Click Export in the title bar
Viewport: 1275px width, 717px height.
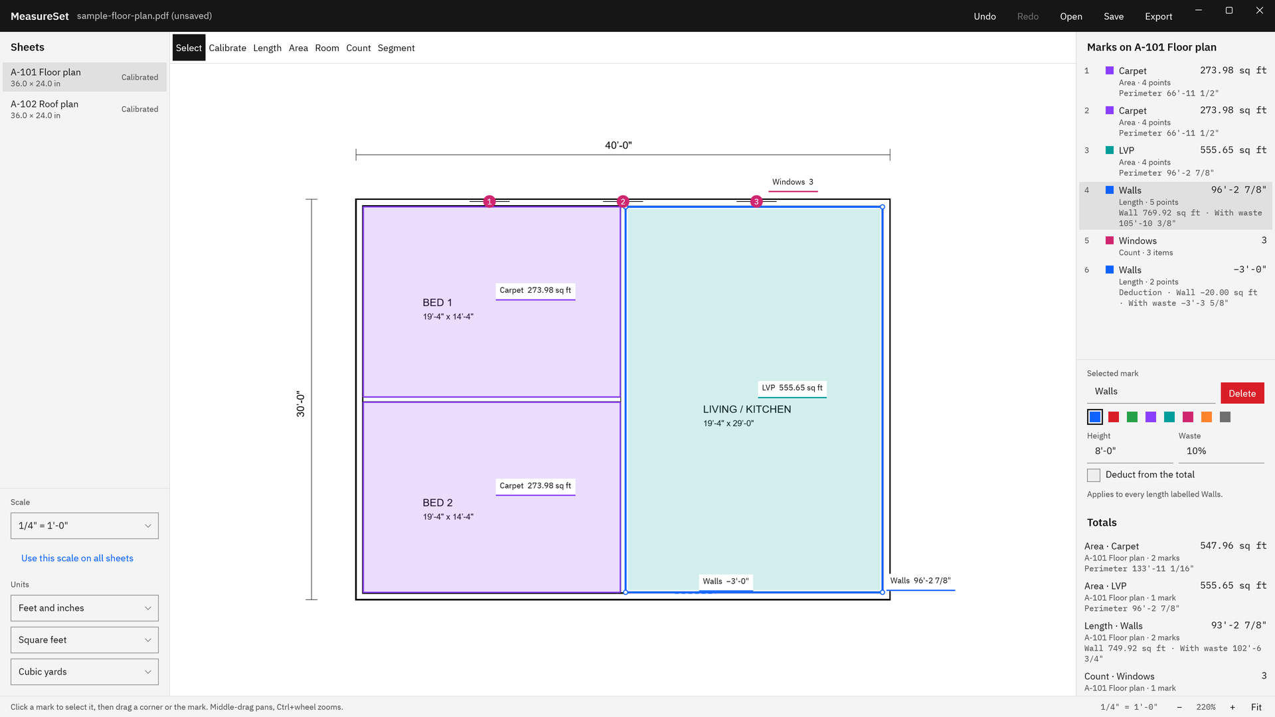(x=1159, y=16)
